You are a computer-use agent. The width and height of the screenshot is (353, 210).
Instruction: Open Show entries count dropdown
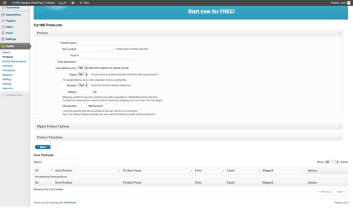331,162
